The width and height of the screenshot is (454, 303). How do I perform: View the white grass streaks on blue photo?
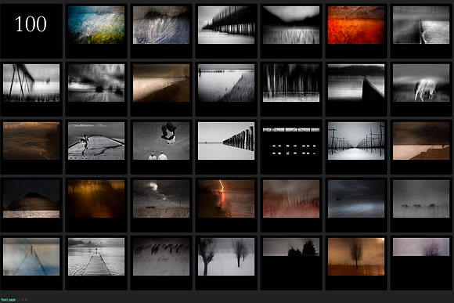click(x=161, y=25)
